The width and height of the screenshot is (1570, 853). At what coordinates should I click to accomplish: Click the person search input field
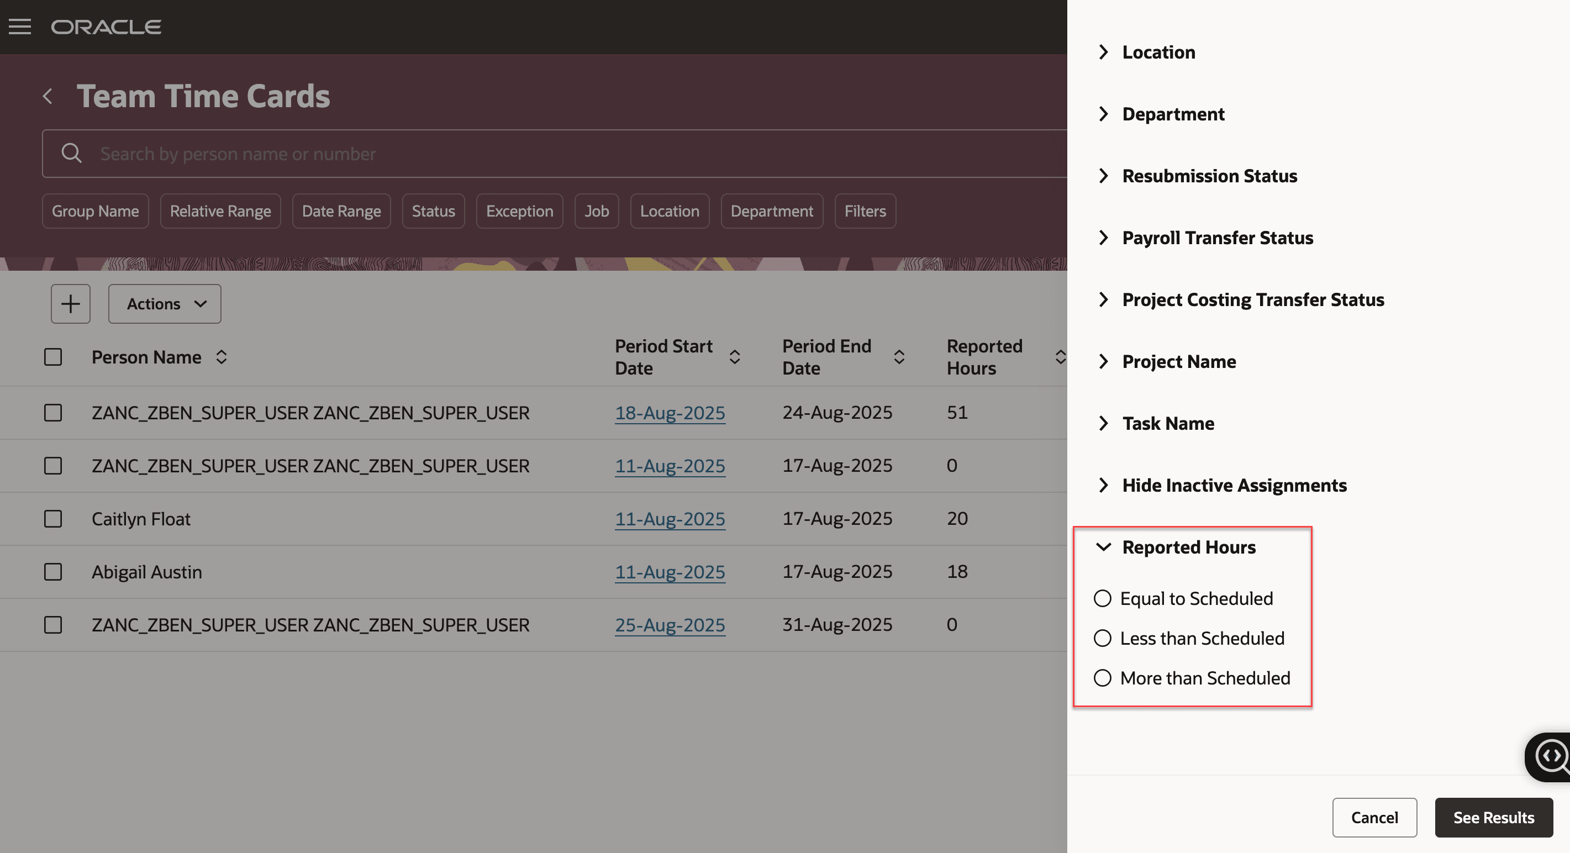coord(426,153)
